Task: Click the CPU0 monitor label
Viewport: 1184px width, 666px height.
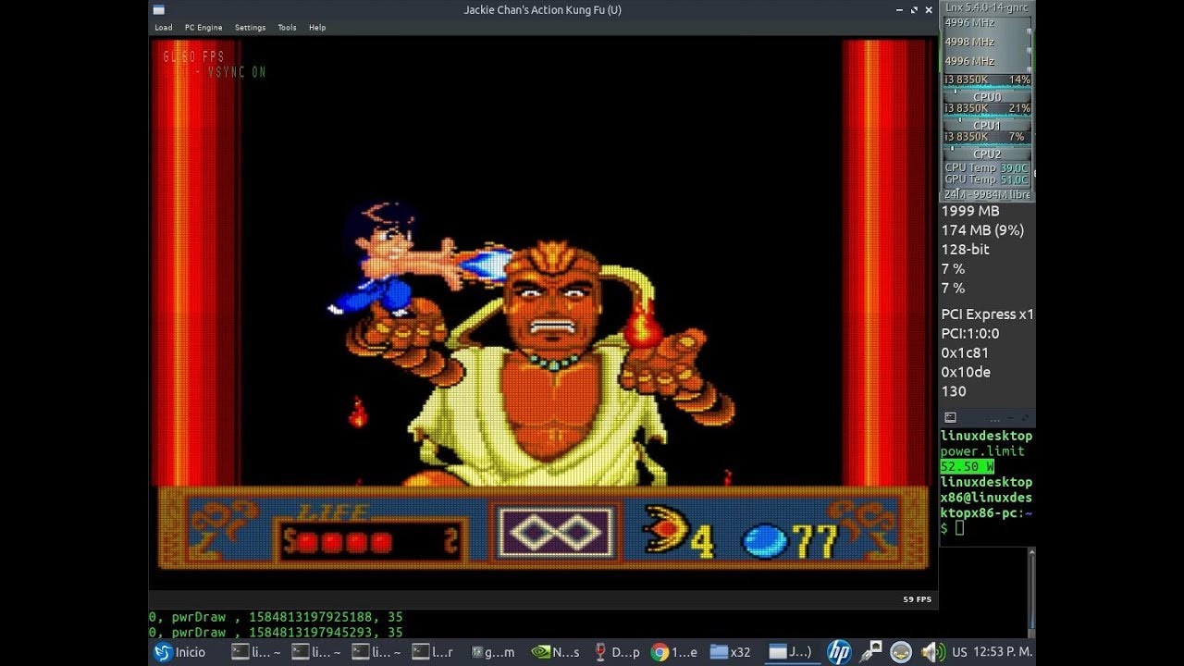Action: pos(987,96)
